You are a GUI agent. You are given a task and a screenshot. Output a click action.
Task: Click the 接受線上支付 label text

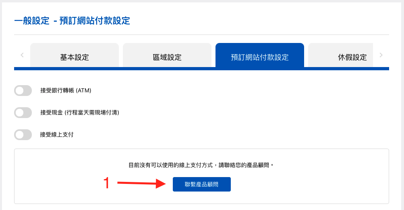[x=57, y=135]
